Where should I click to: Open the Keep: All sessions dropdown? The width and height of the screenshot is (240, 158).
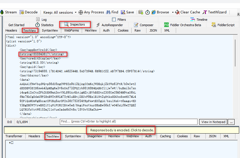(60, 13)
